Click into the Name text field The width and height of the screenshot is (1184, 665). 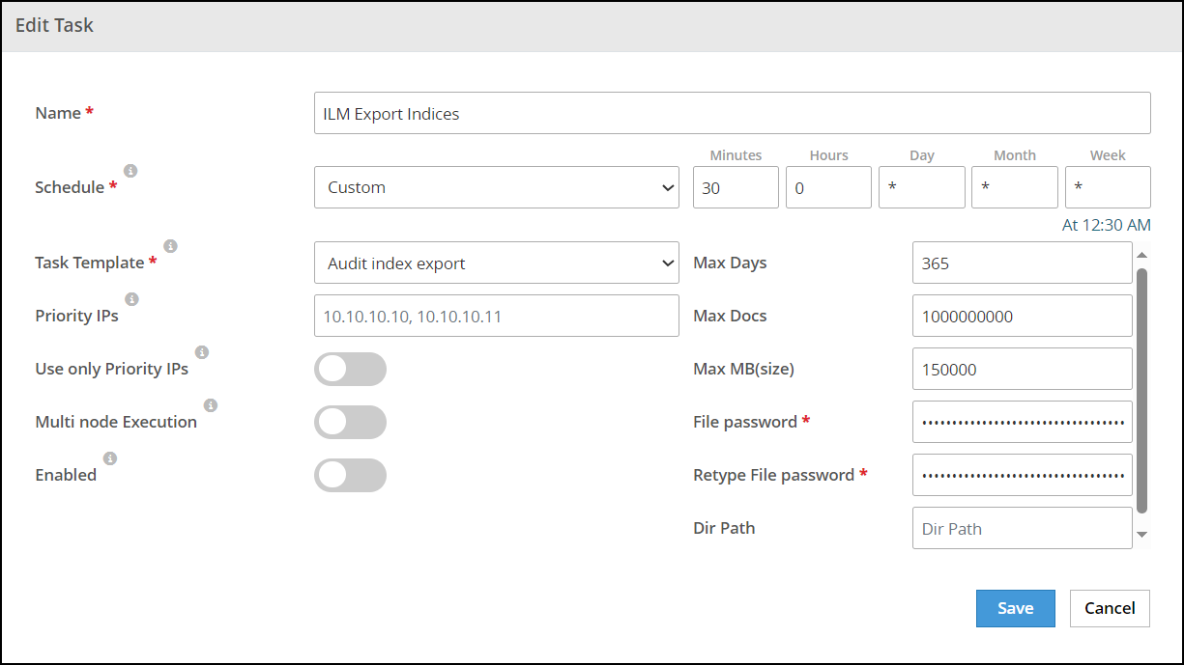(x=732, y=113)
